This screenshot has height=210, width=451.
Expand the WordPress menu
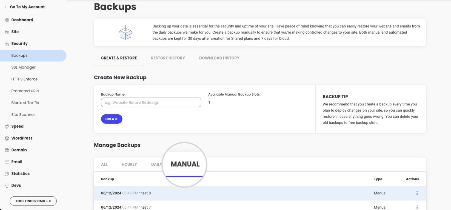click(x=22, y=138)
